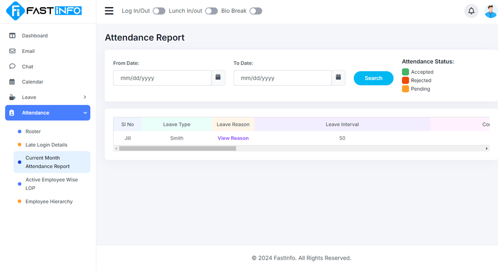
Task: Open To Date calendar picker icon
Action: (x=338, y=78)
